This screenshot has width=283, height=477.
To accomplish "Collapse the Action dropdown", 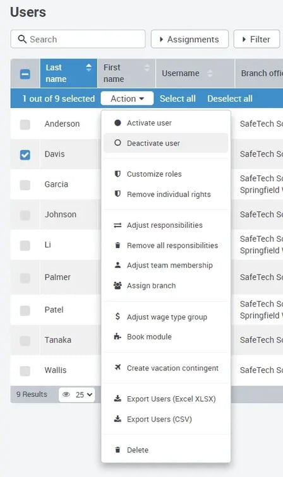I will click(127, 98).
